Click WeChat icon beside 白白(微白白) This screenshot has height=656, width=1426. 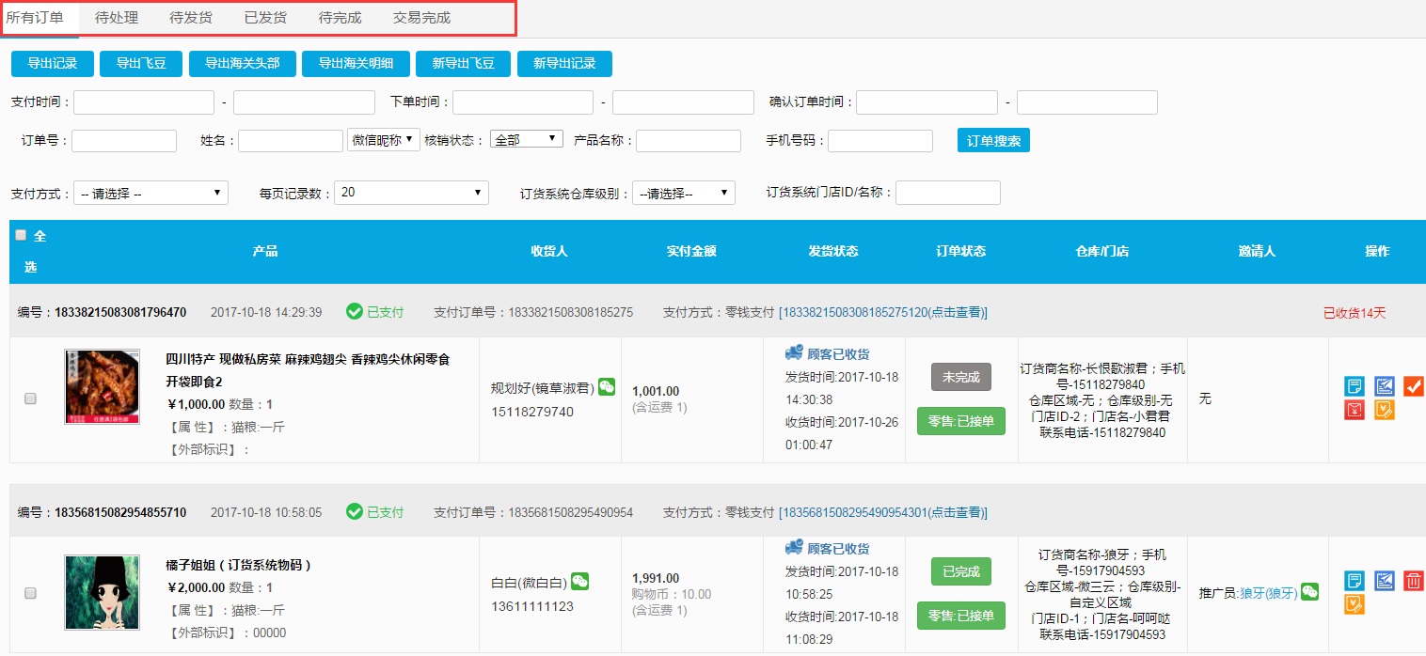point(580,582)
